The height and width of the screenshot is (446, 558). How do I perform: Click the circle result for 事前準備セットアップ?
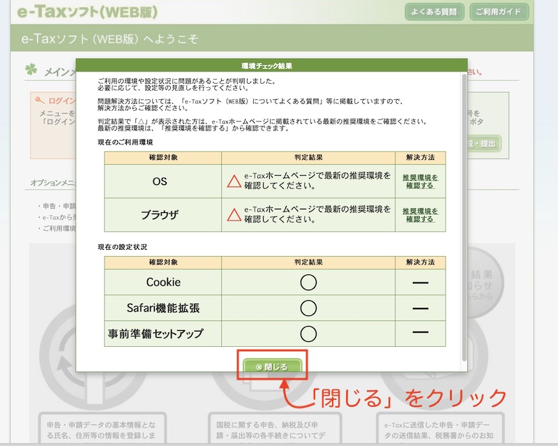pos(308,334)
